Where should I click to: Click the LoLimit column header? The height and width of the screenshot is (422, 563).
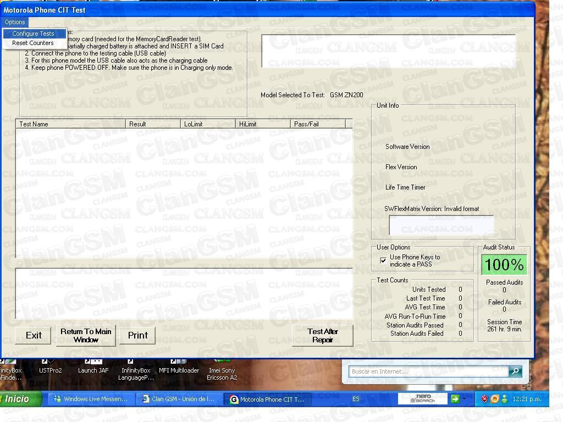pyautogui.click(x=208, y=124)
